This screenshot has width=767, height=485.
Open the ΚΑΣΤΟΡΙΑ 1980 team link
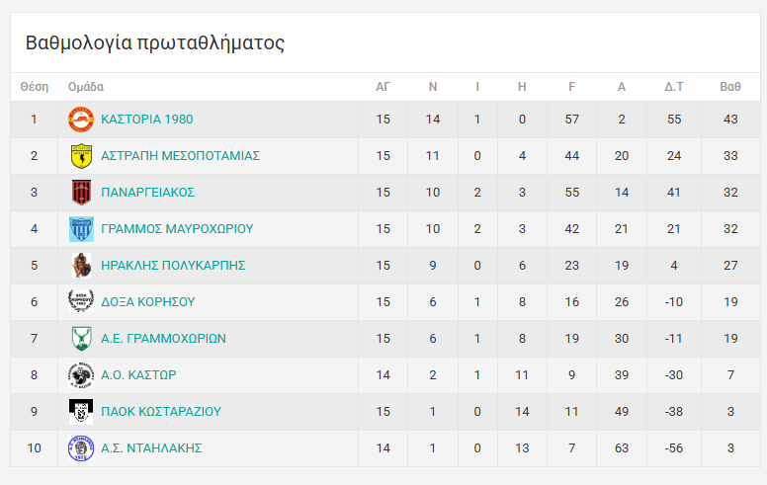click(147, 120)
